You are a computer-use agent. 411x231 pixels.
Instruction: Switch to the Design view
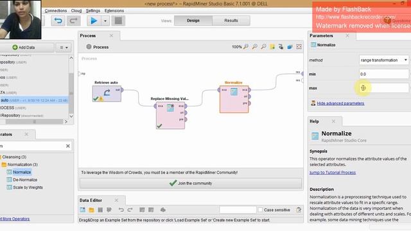193,21
